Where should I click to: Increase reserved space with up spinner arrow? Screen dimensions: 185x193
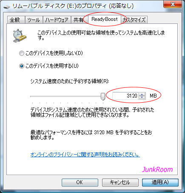(x=142, y=94)
